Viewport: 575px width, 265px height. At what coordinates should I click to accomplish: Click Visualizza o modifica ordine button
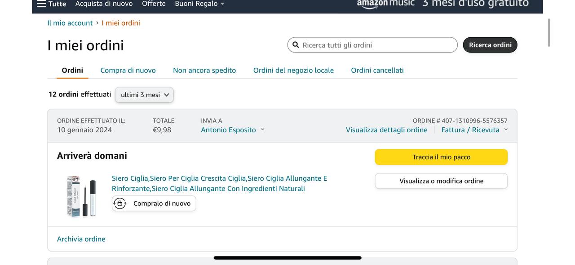(x=441, y=181)
